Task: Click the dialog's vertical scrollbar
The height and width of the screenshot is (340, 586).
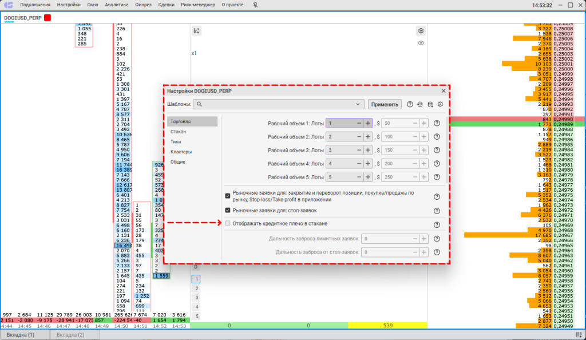Action: (x=446, y=149)
